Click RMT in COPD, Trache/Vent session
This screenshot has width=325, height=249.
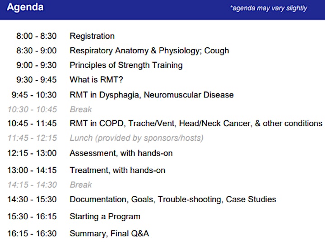196,124
